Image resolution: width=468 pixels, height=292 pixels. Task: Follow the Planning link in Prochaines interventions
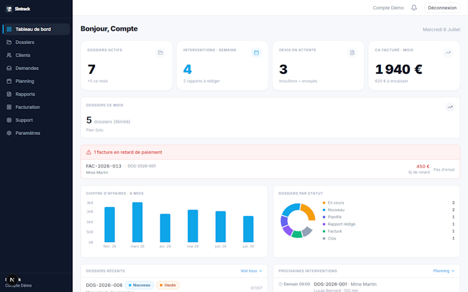click(443, 271)
